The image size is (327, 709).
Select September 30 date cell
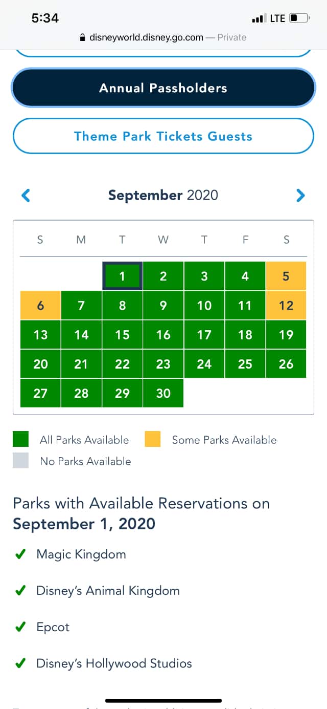[x=163, y=393]
